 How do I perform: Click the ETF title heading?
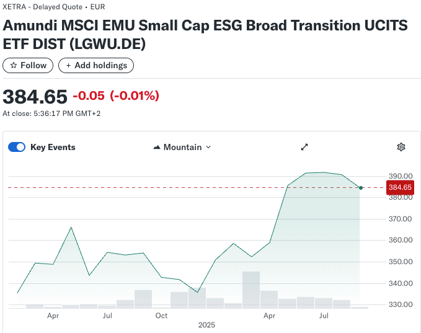(x=205, y=35)
